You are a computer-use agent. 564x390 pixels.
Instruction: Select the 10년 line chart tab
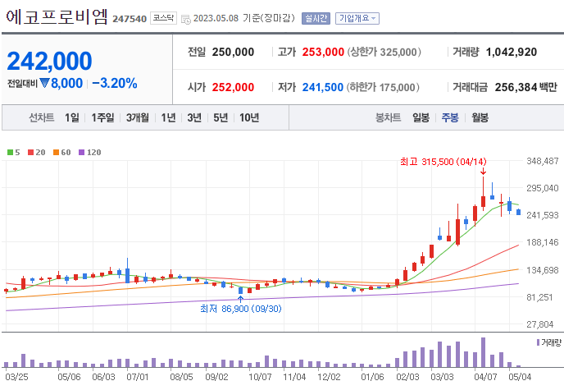[x=249, y=117]
